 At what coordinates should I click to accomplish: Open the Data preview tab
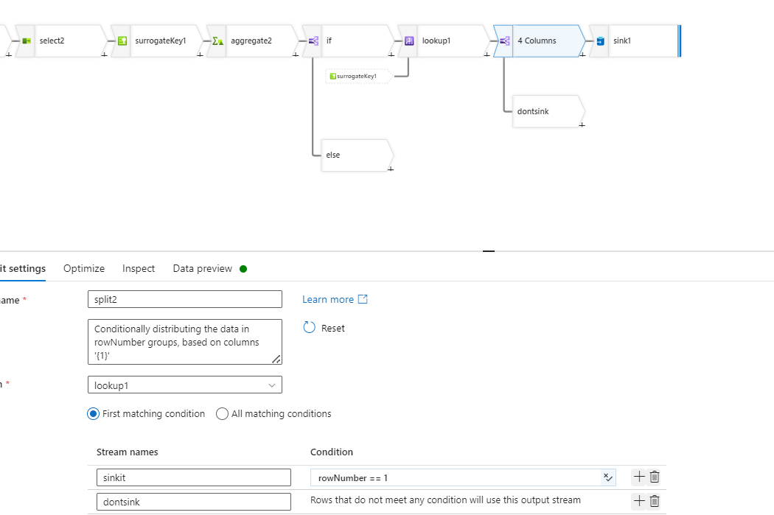click(x=203, y=269)
